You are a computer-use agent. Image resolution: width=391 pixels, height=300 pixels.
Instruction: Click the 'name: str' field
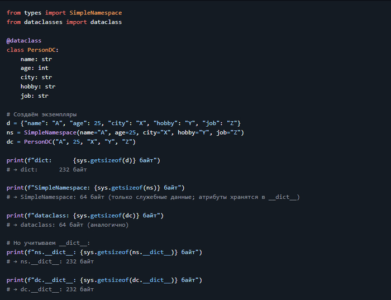(36, 59)
